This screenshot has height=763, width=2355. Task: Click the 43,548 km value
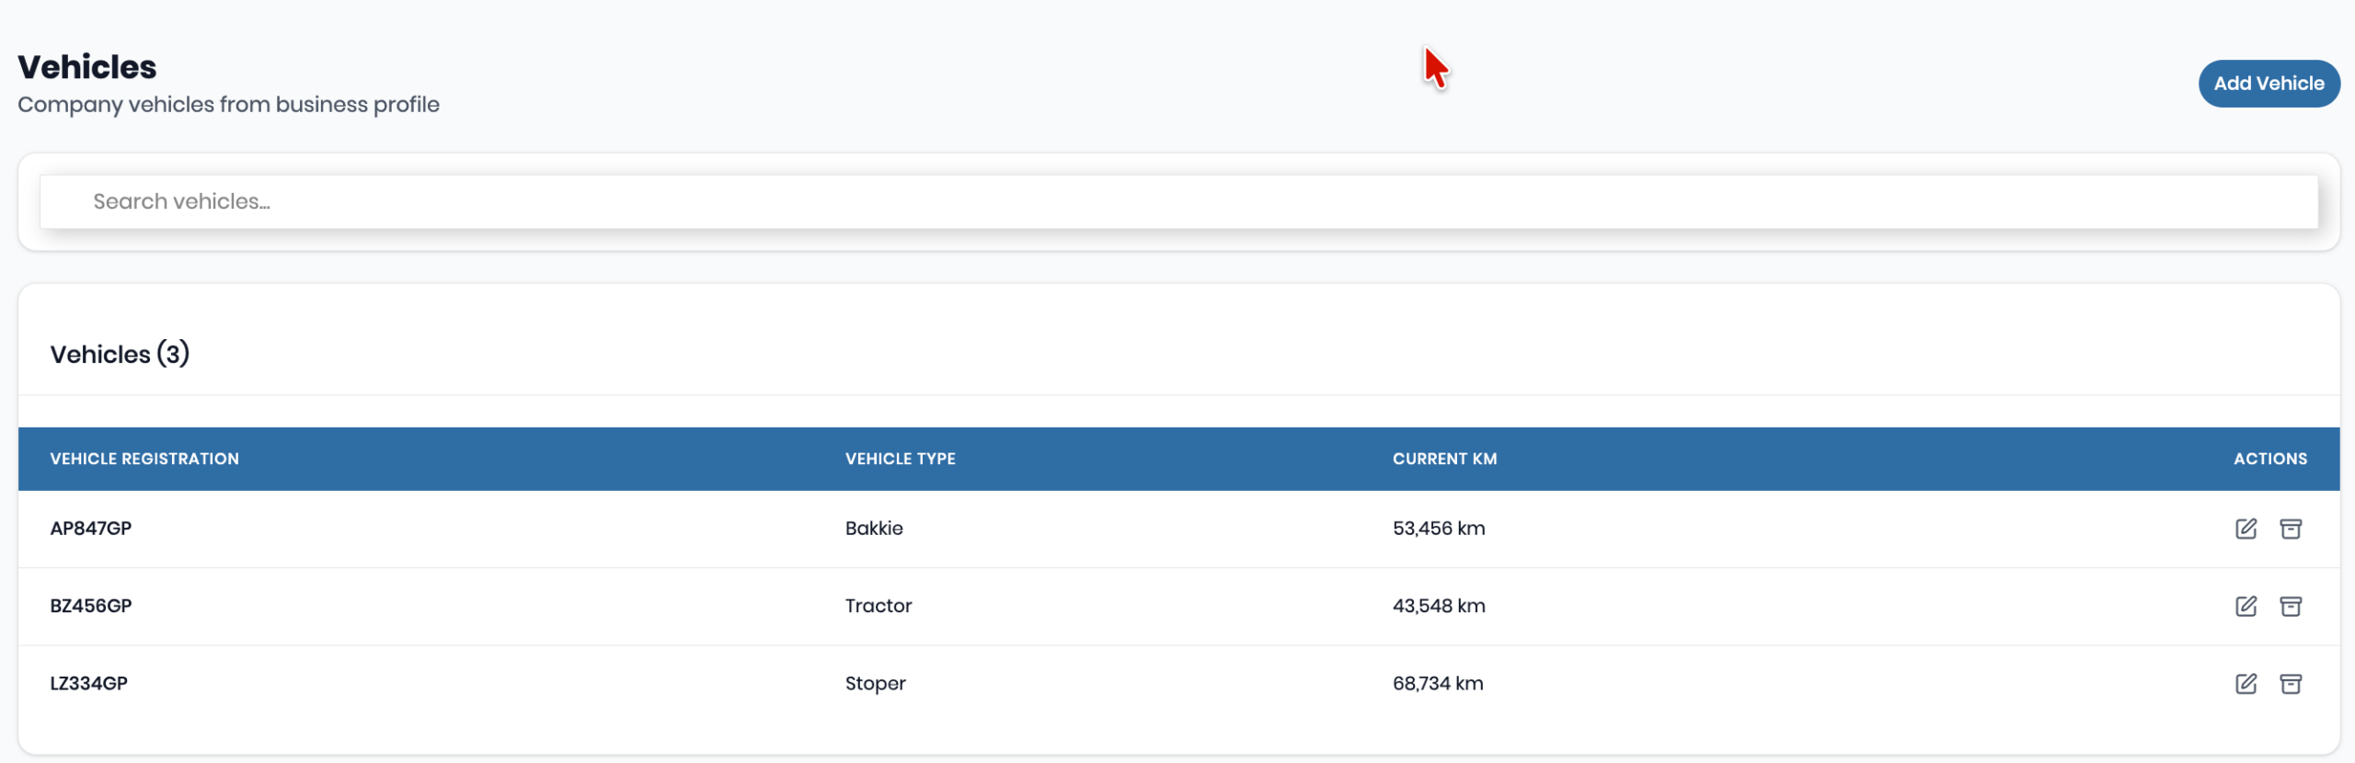point(1439,606)
